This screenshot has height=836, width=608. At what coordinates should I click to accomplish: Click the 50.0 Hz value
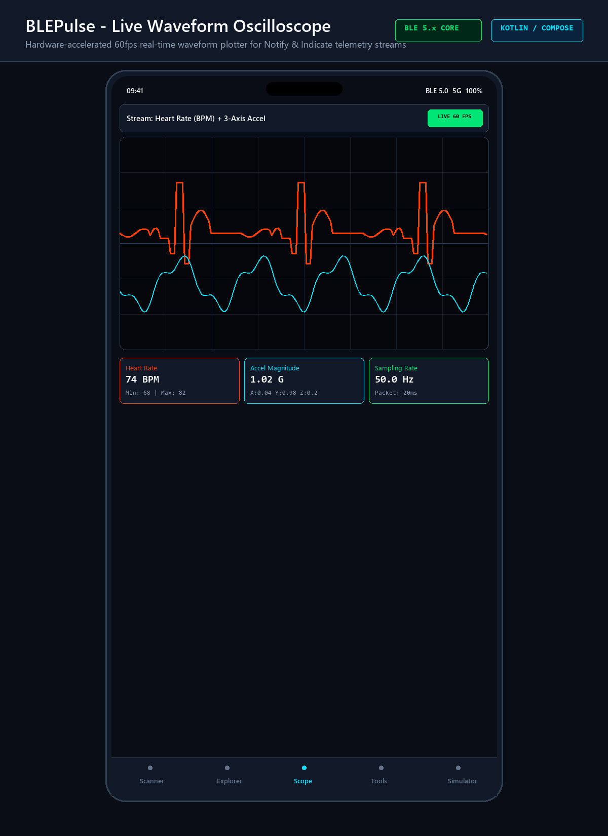click(x=394, y=379)
